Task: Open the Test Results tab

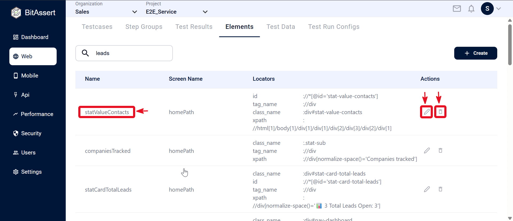Action: tap(194, 27)
